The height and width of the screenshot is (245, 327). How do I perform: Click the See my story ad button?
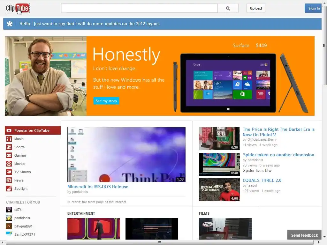[106, 101]
